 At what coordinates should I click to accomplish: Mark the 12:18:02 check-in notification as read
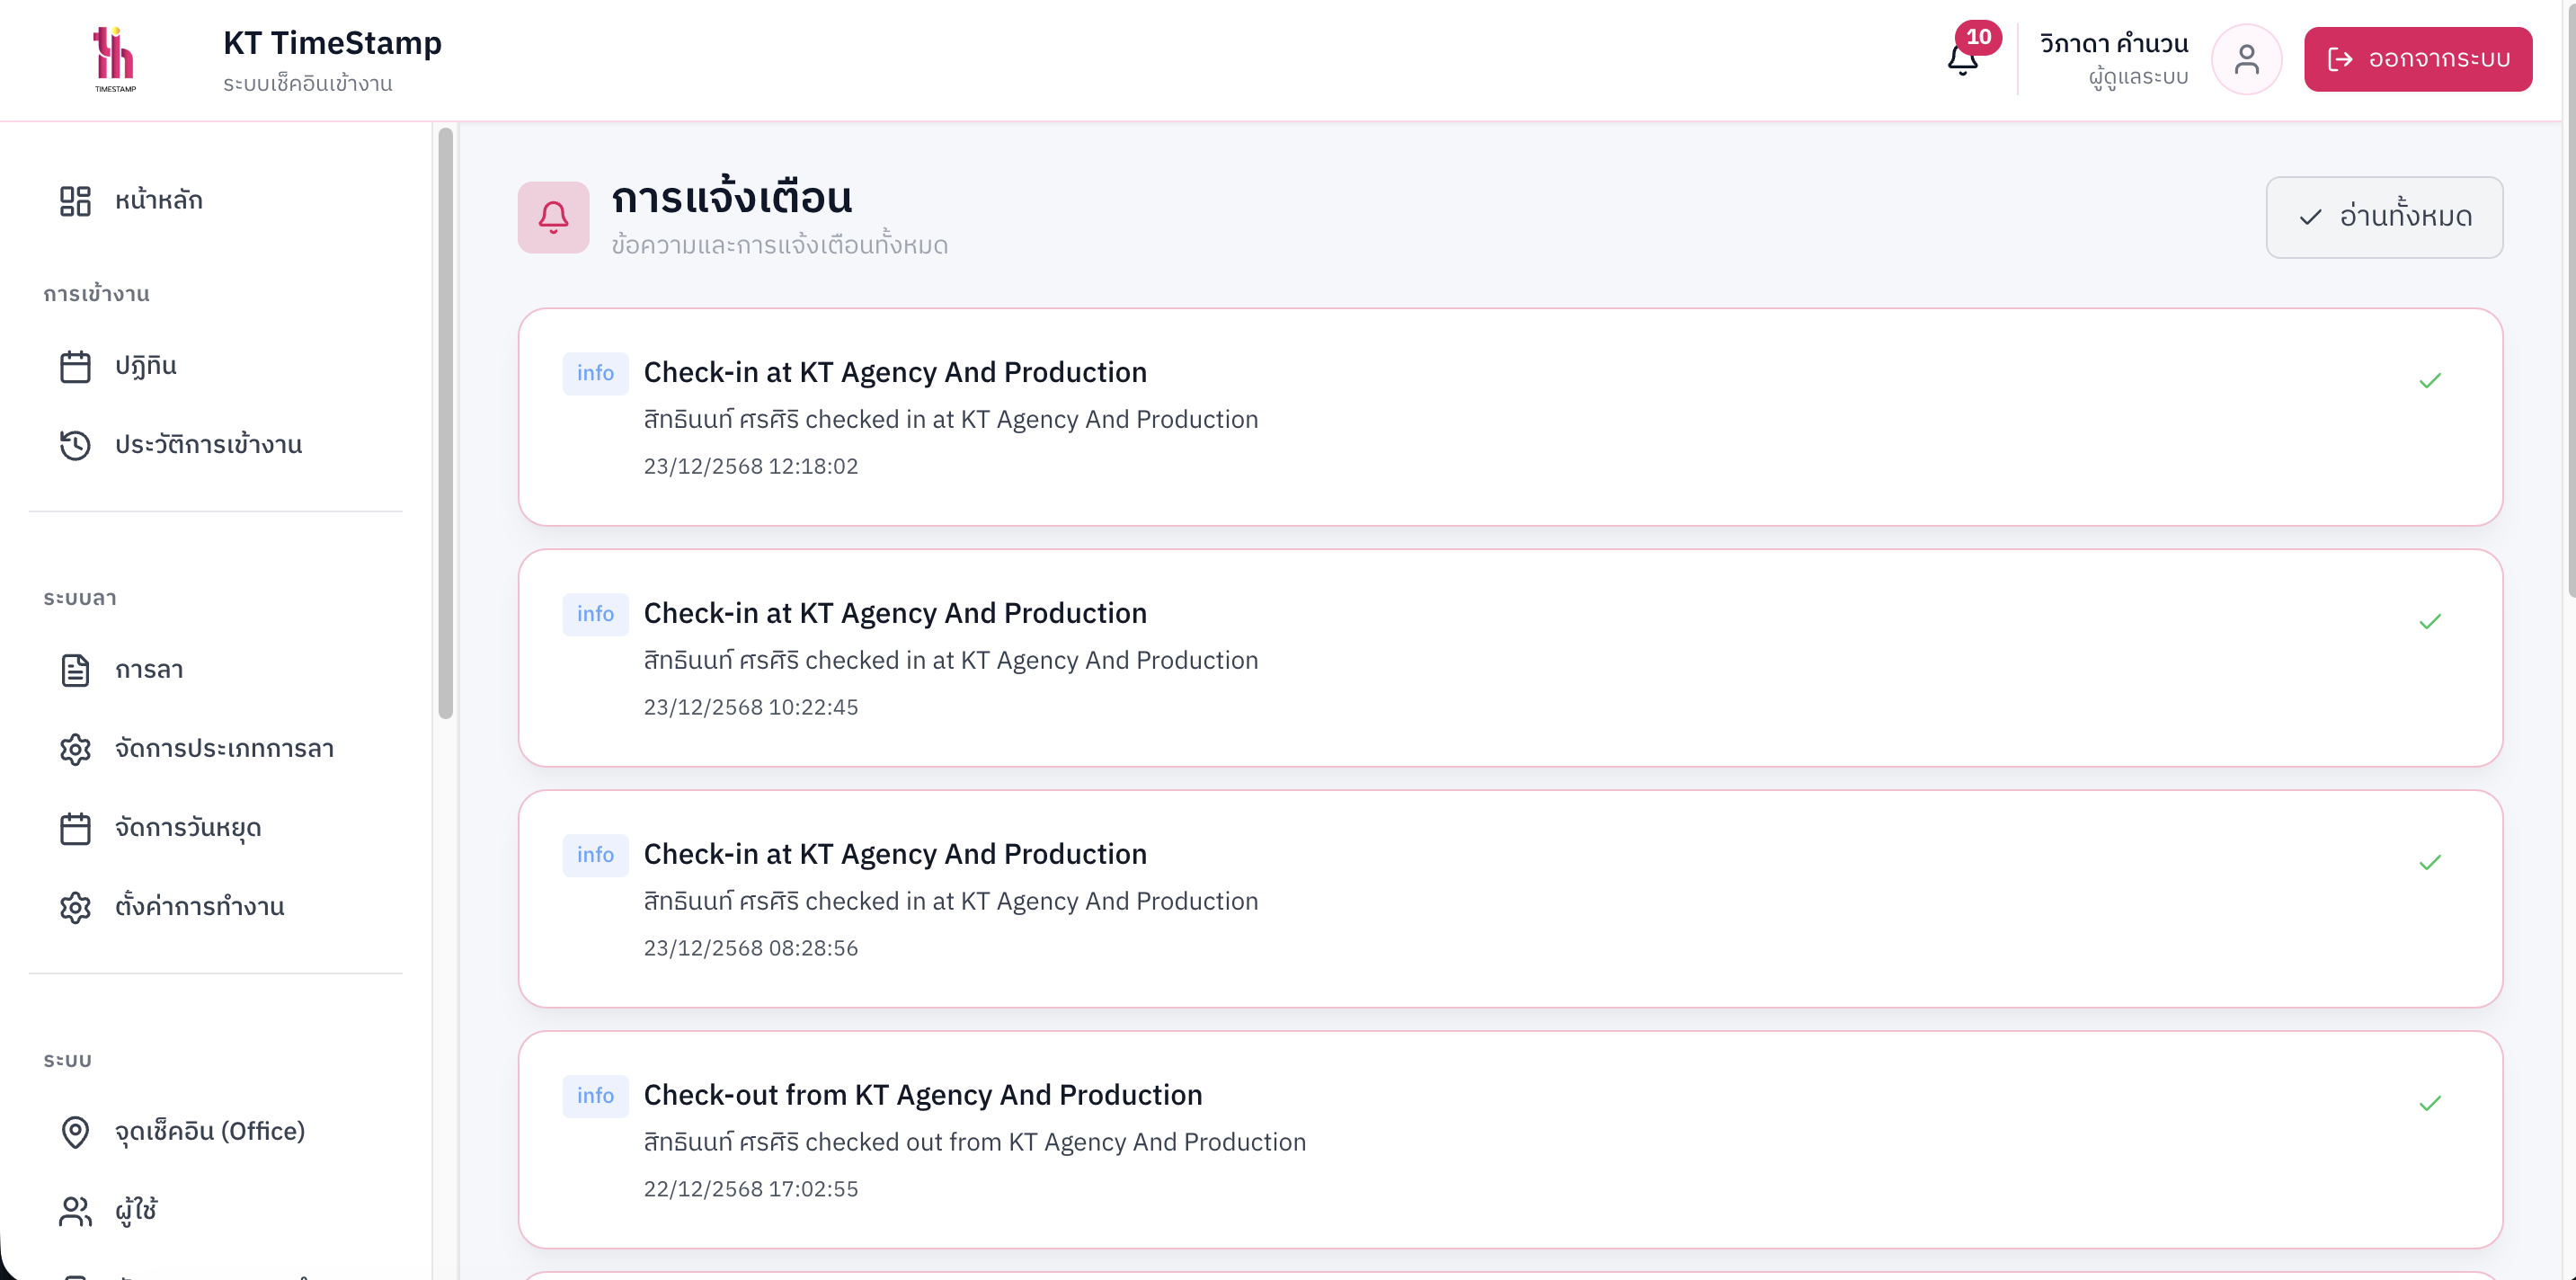pos(2430,380)
